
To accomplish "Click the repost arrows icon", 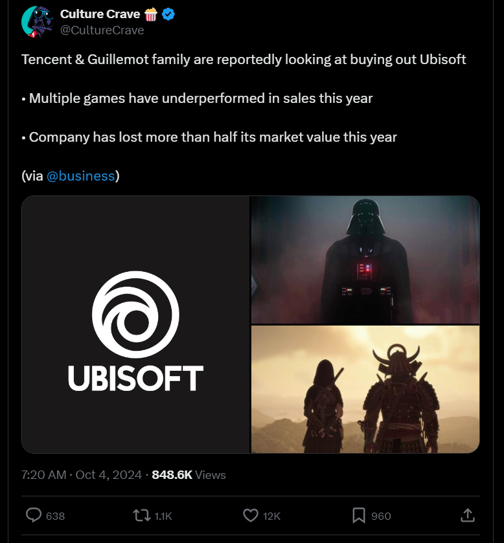I will click(x=142, y=515).
